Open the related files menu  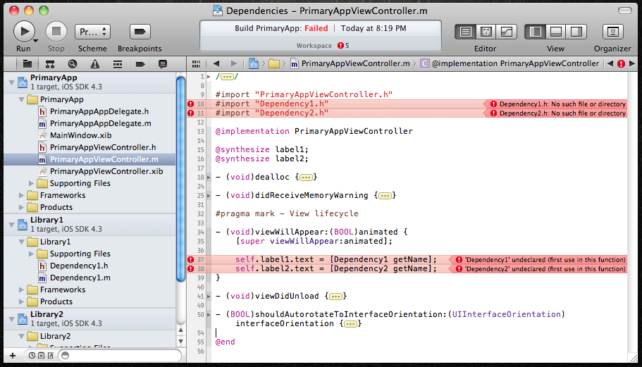tap(196, 64)
